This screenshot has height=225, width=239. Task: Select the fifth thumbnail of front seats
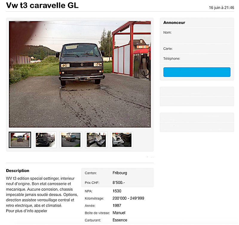(122, 140)
